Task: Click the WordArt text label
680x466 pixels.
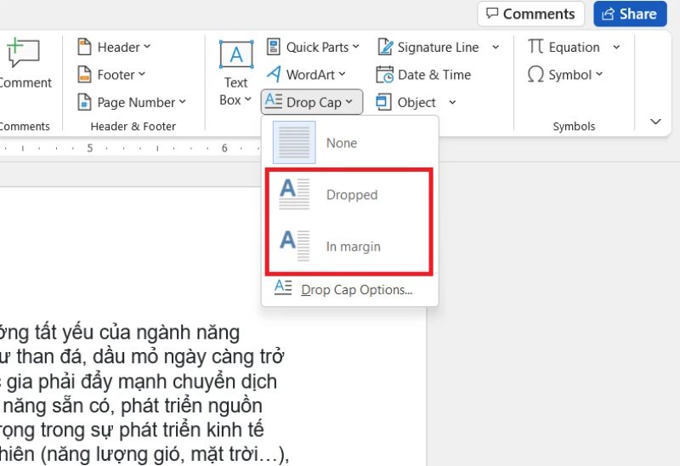Action: (310, 75)
